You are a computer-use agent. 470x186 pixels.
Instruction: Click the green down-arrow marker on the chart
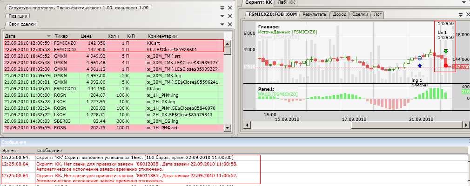(446, 51)
